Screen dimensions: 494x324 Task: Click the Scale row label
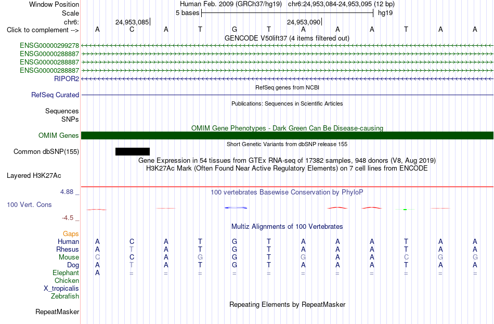tap(70, 13)
